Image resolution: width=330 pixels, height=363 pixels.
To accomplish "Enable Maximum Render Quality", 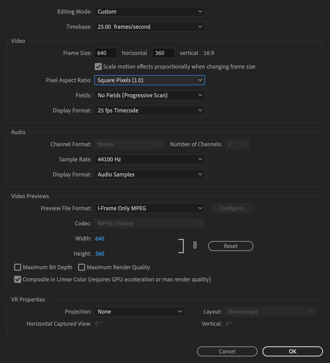I will 81,267.
